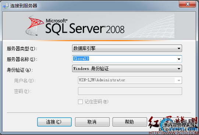The image size is (199, 135).
Task: Click the password (密码) input field
Action: (x=130, y=91)
